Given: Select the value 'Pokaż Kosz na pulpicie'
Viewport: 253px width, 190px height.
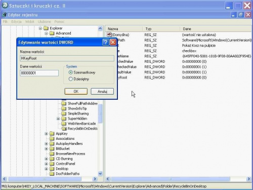Looking at the screenshot, I should [199, 46].
